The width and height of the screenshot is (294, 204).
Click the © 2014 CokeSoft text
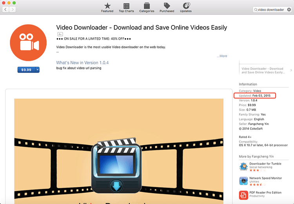pyautogui.click(x=251, y=129)
